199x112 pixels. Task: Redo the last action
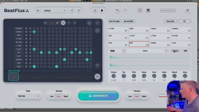point(125,10)
